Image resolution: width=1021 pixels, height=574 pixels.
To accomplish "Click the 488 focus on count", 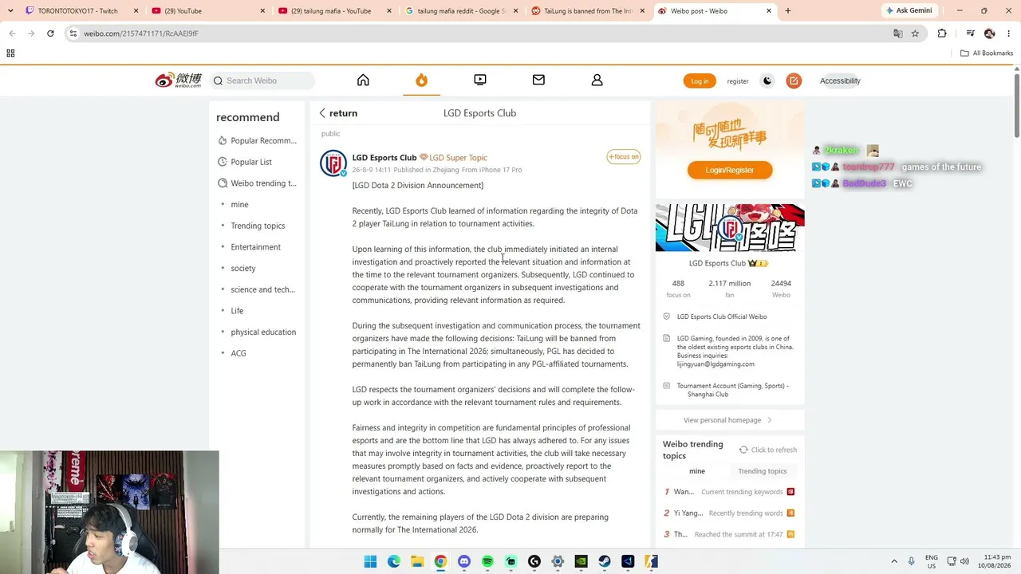I will coord(678,289).
